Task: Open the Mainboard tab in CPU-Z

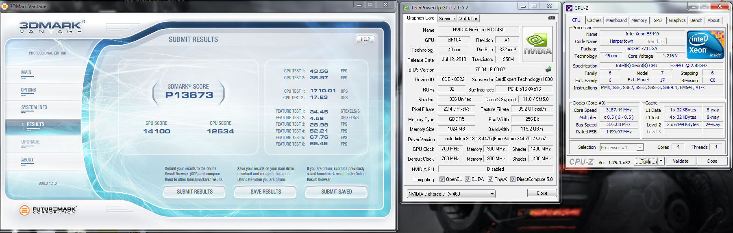Action: coord(616,20)
